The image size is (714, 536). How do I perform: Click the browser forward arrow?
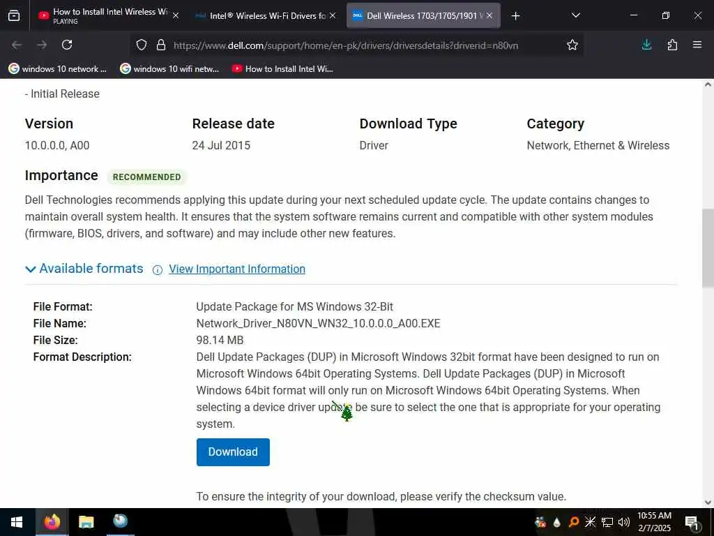(x=42, y=45)
